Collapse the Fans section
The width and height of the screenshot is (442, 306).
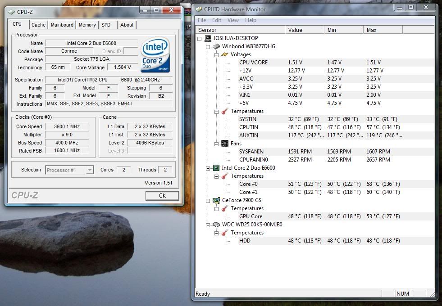pyautogui.click(x=216, y=144)
